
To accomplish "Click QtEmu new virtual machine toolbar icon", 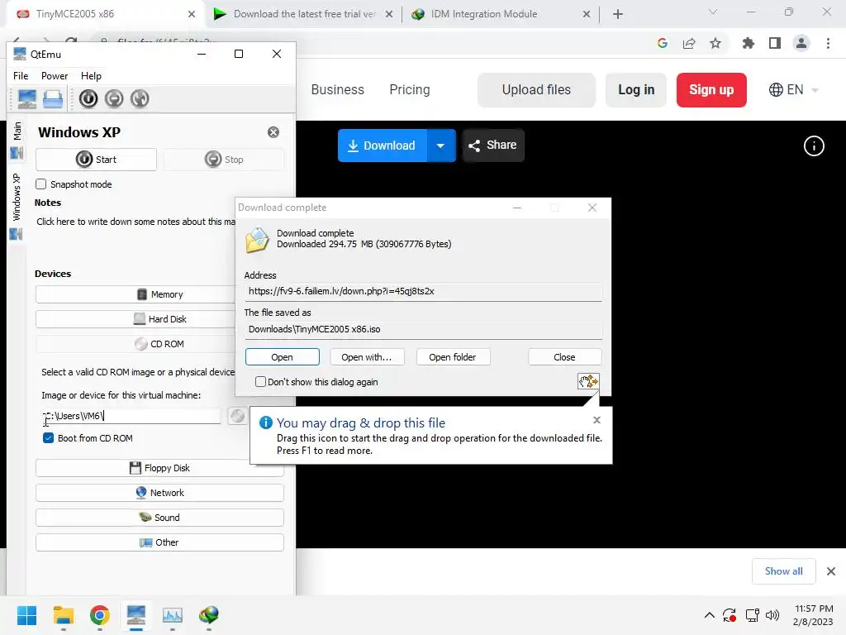I will click(x=27, y=99).
